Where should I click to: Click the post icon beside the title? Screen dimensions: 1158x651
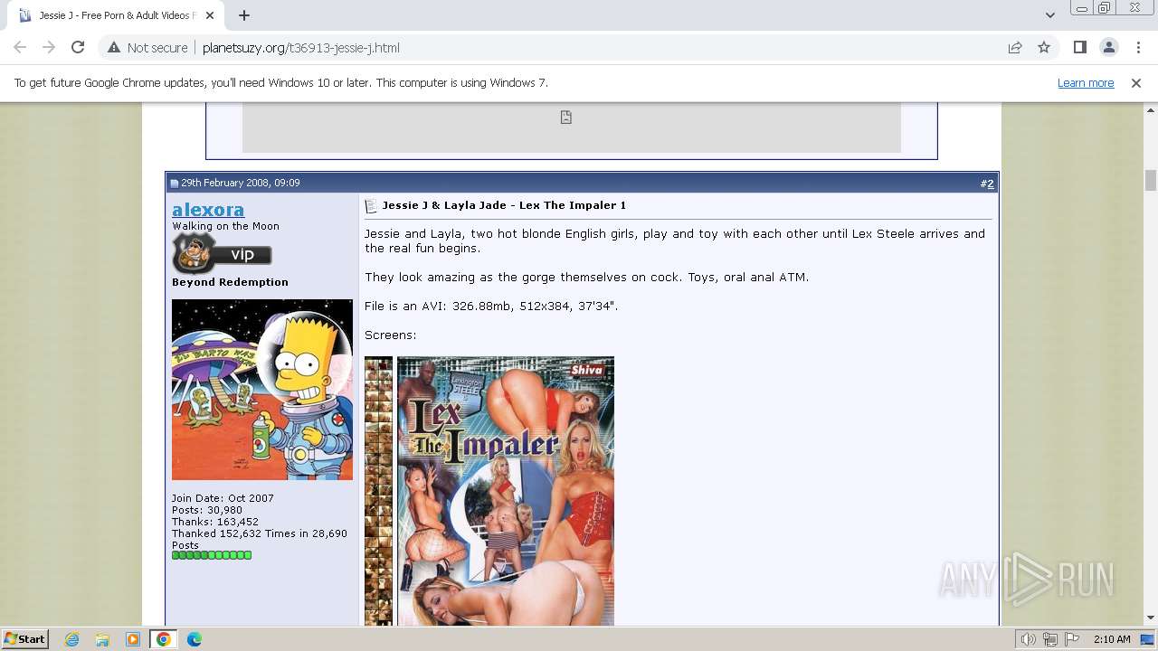371,206
